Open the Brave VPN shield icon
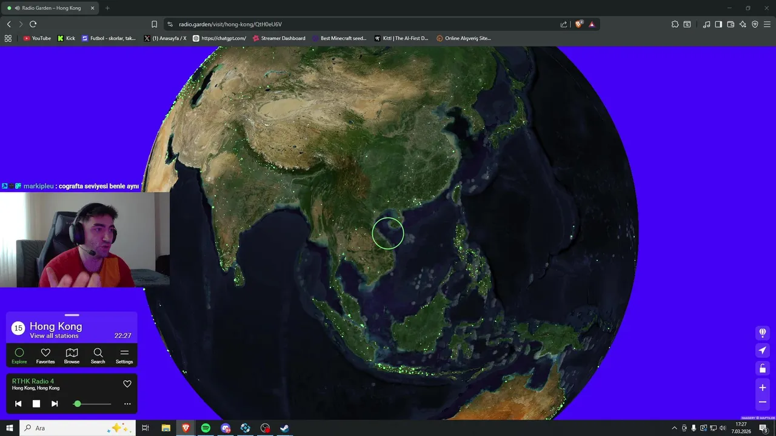This screenshot has height=436, width=776. pos(755,24)
